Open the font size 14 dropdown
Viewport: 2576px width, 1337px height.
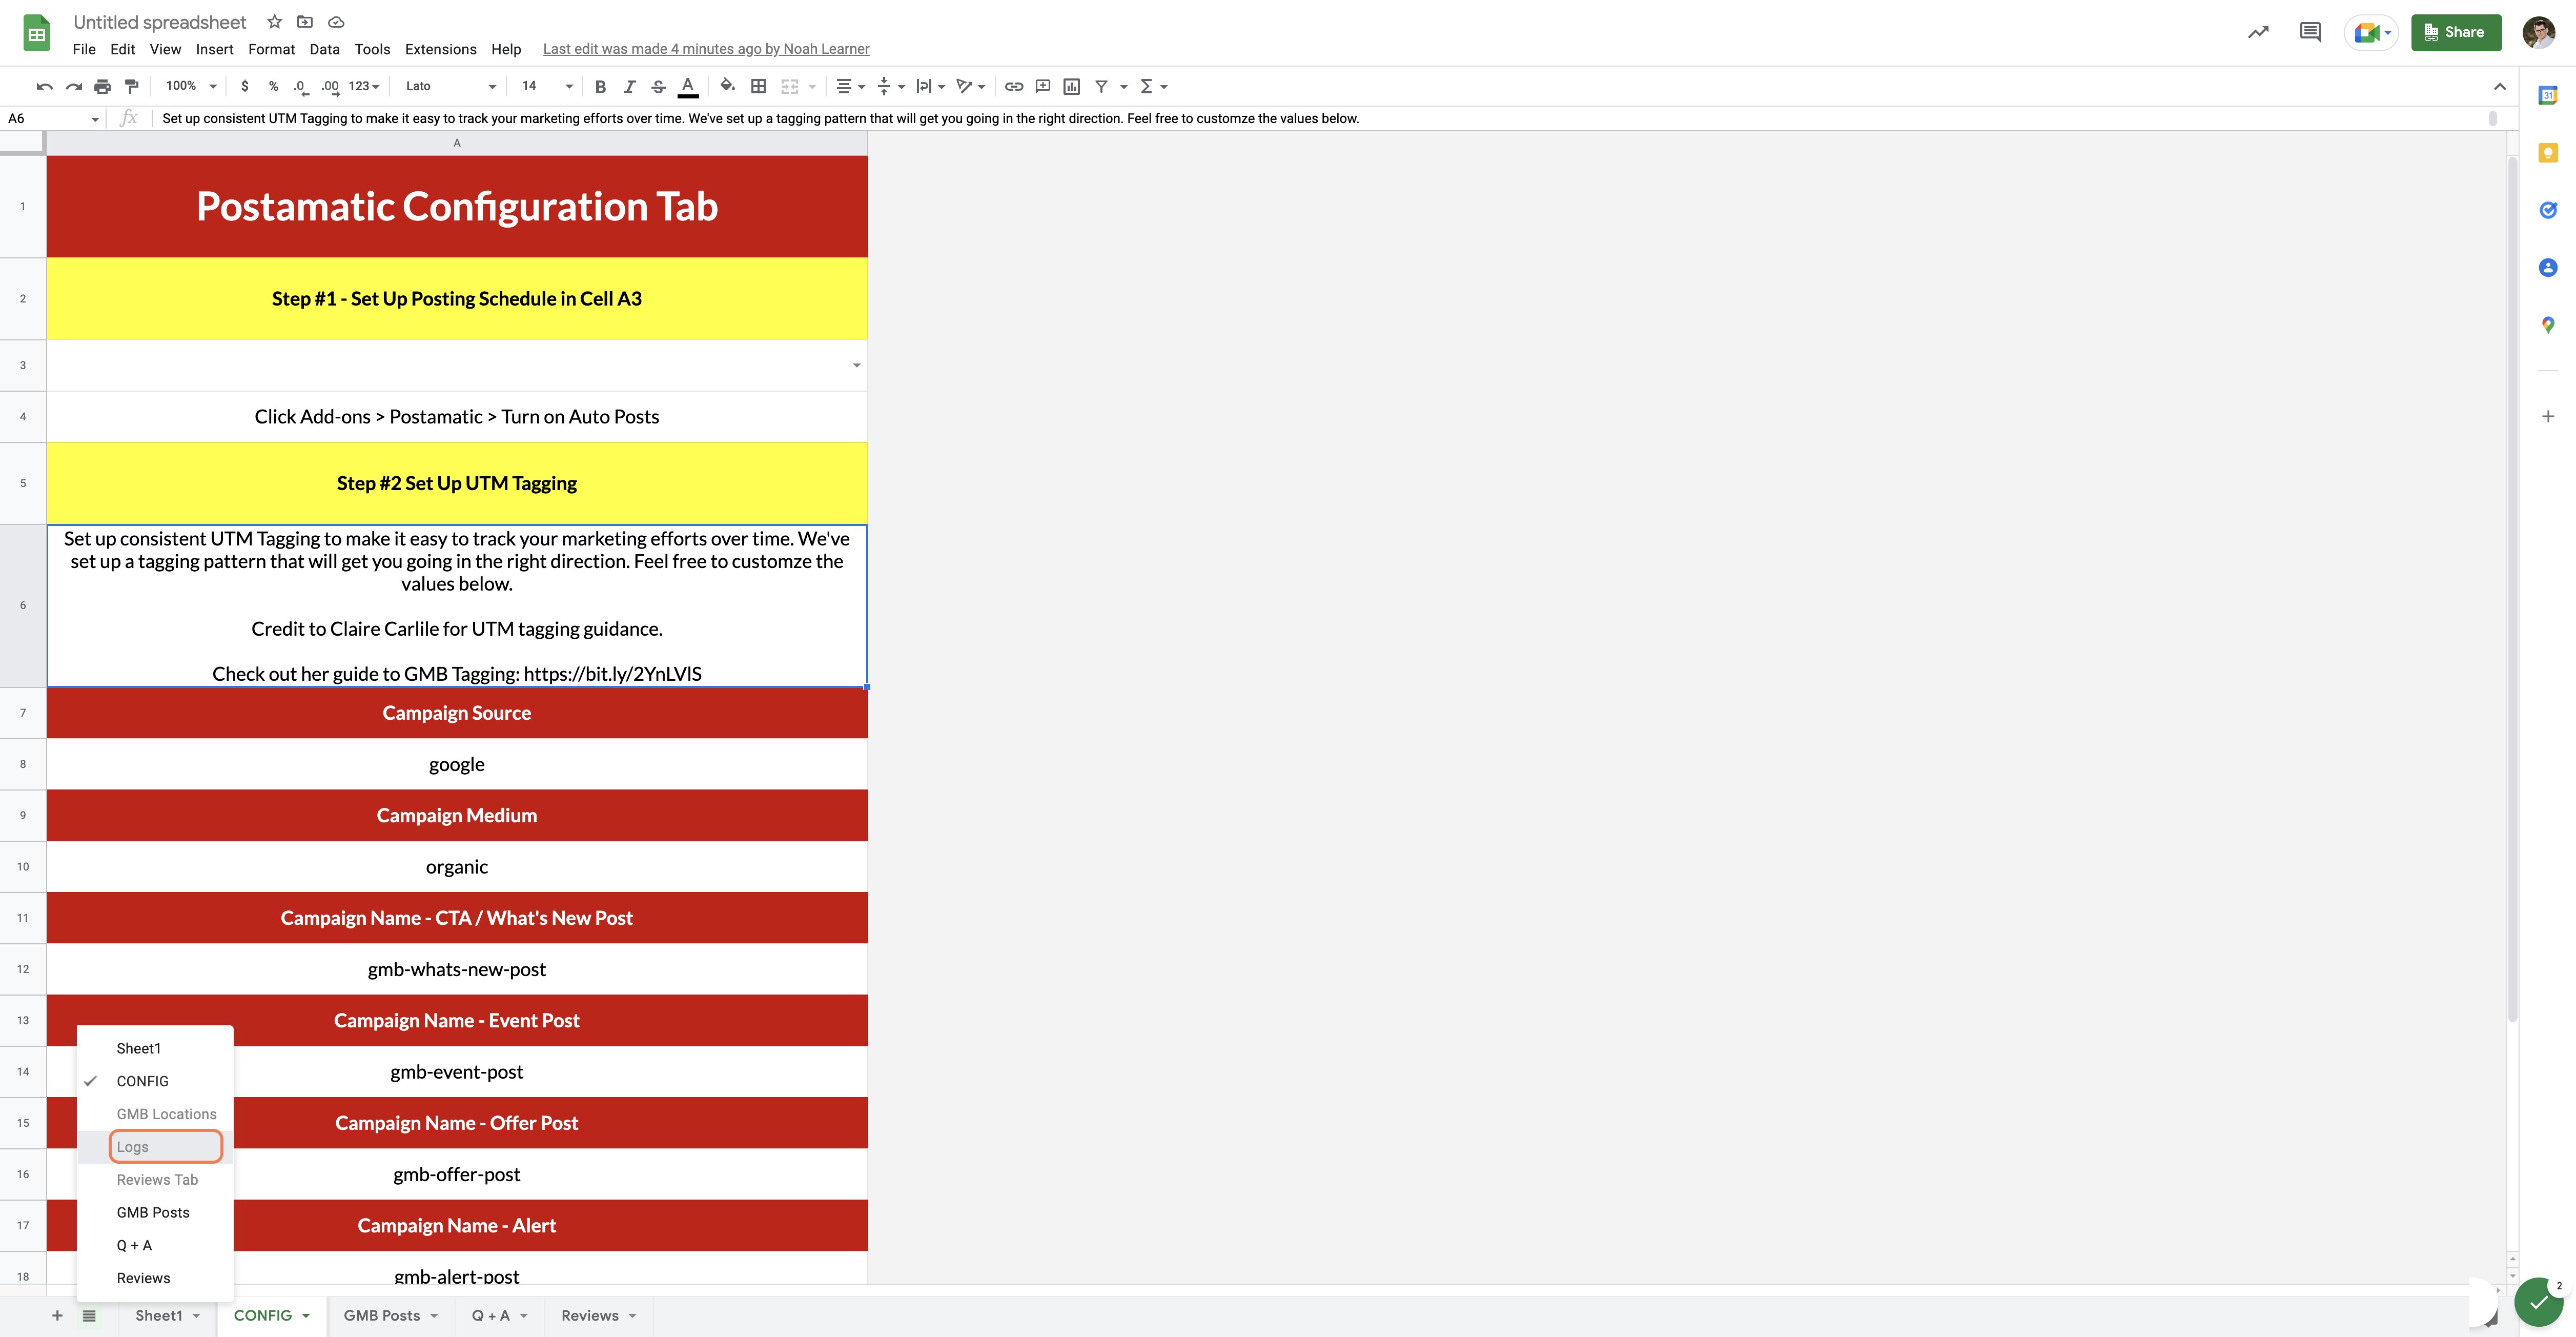click(546, 86)
